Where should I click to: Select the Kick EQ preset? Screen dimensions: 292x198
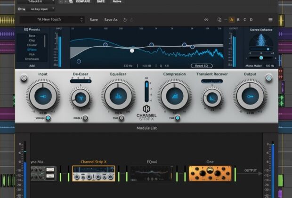tap(32, 54)
